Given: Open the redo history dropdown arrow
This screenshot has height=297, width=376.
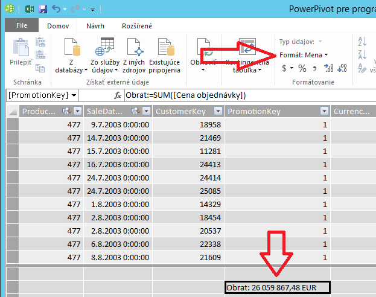Looking at the screenshot, I should (84, 9).
